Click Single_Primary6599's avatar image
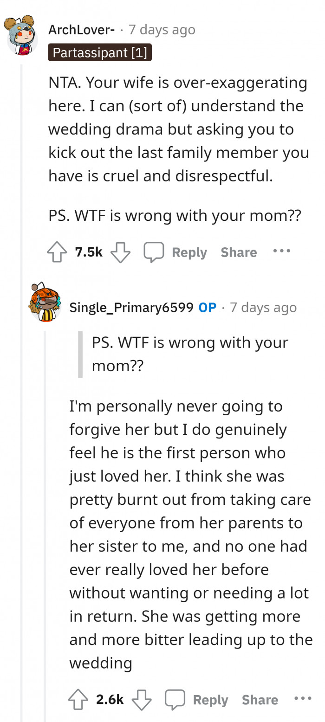The image size is (325, 722). 44,302
